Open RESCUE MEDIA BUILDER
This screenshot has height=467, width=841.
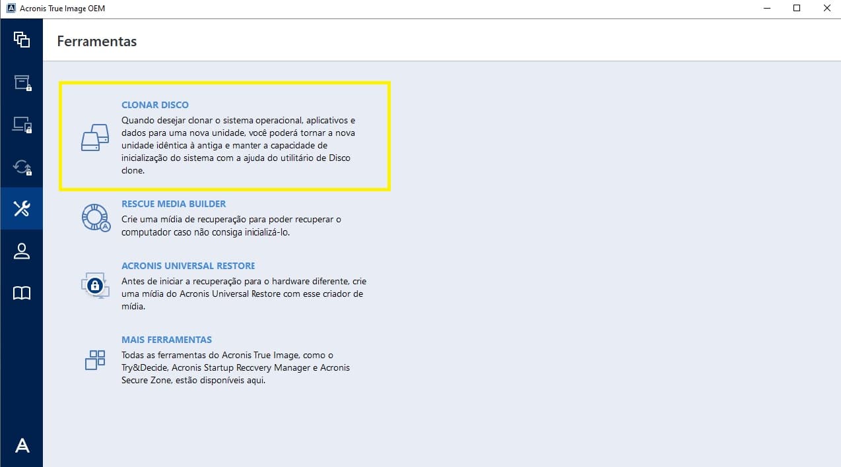(174, 204)
